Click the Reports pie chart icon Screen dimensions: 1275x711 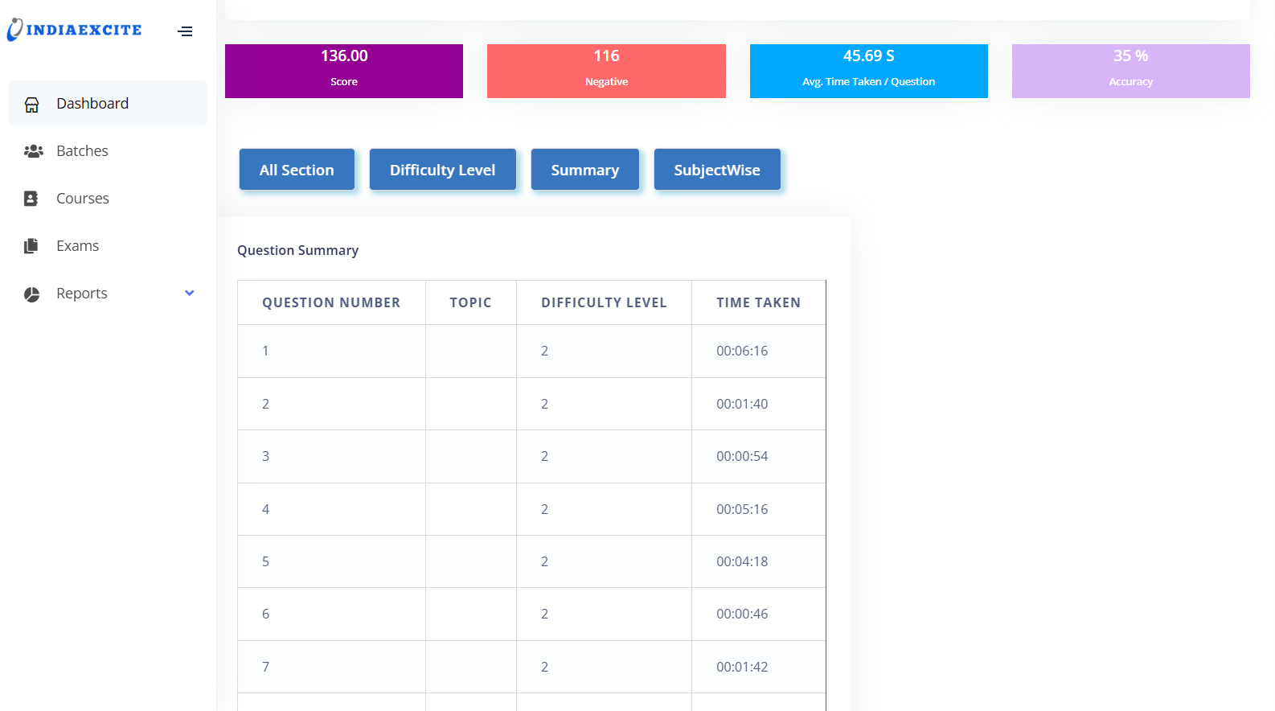pyautogui.click(x=32, y=294)
